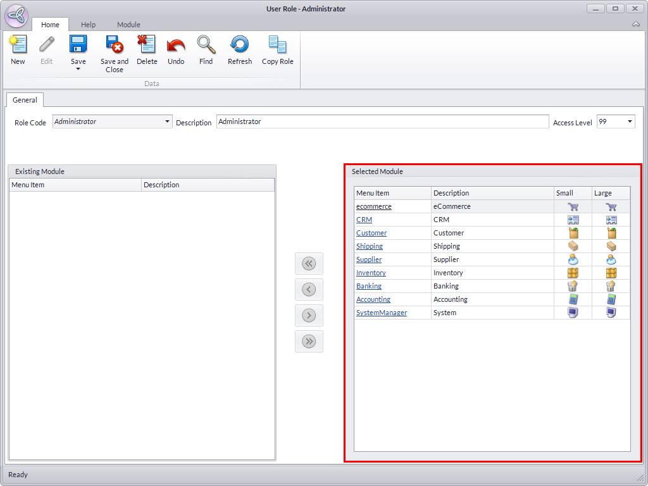Click large icon for Banking module
Viewport: 648px width, 486px height.
[x=611, y=287]
